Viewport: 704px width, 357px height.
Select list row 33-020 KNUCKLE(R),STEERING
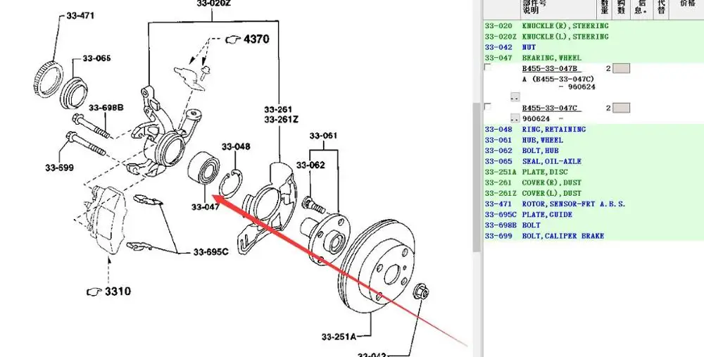click(593, 26)
